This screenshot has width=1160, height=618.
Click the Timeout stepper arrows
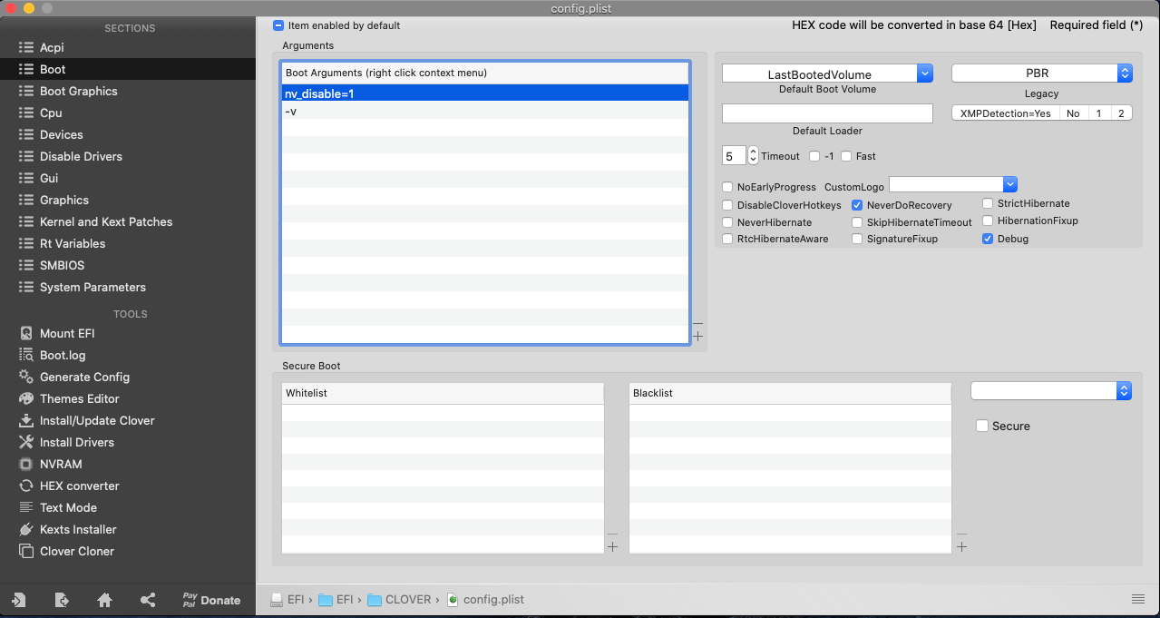coord(753,156)
